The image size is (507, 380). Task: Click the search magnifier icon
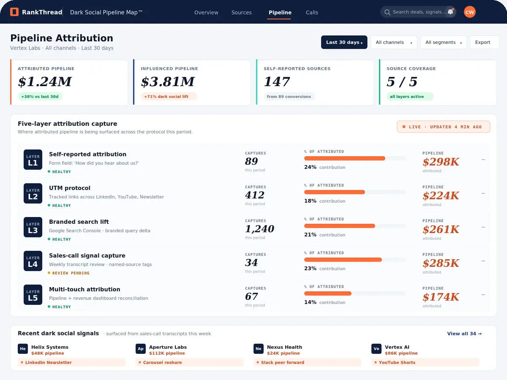click(x=387, y=12)
